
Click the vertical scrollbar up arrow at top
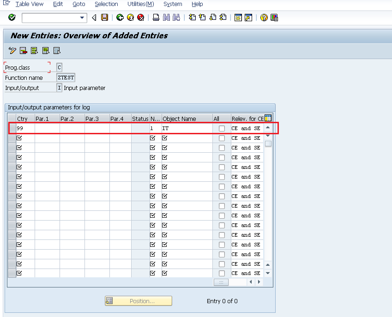coord(268,127)
